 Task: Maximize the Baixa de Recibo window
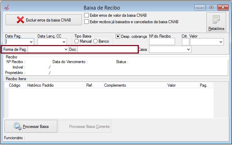(x=211, y=8)
